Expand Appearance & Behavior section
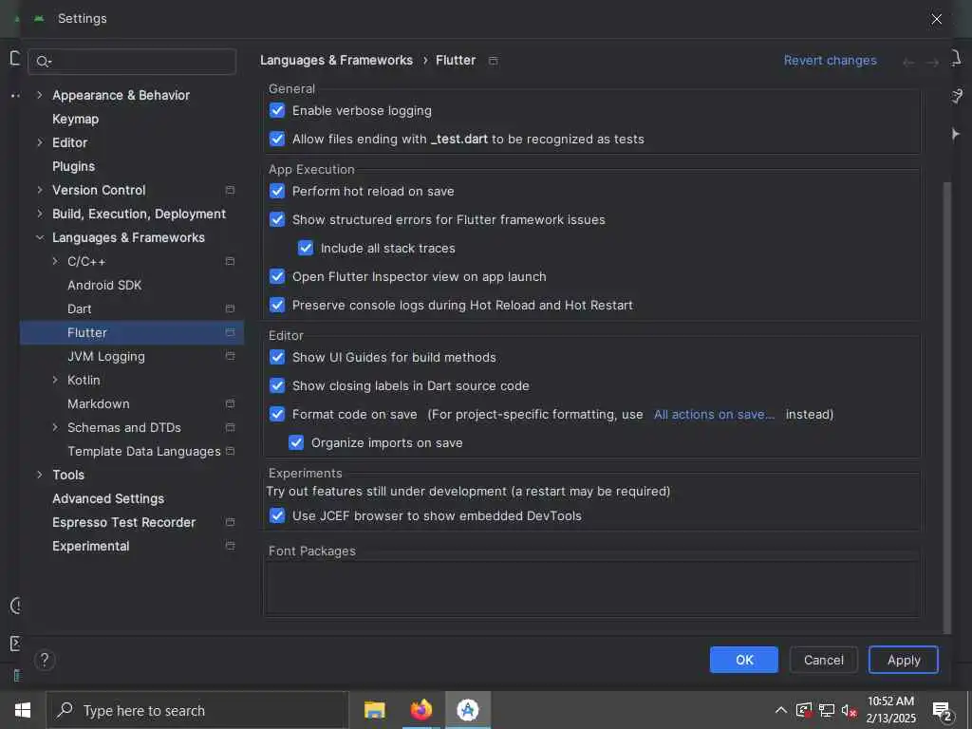The width and height of the screenshot is (972, 729). coord(40,95)
